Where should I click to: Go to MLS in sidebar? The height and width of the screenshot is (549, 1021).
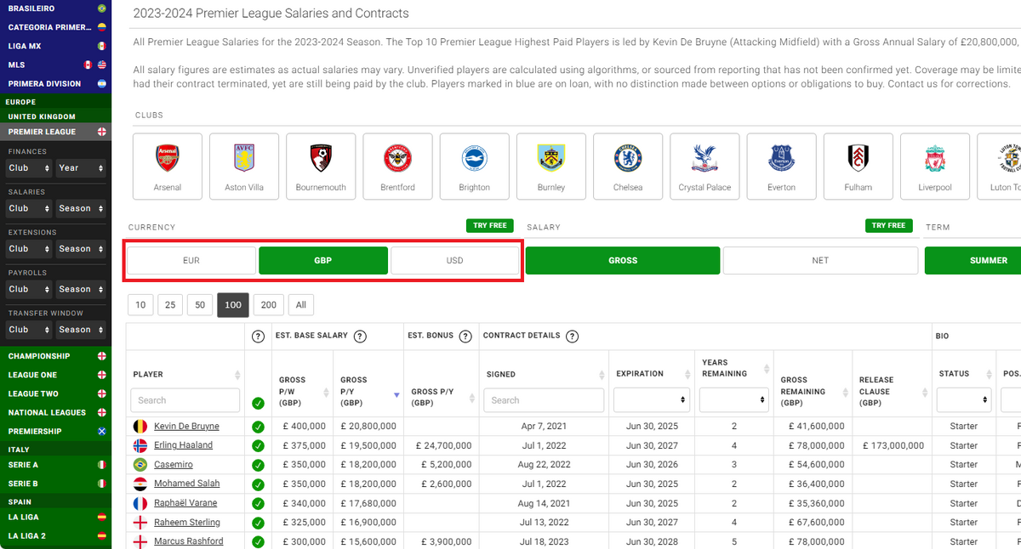55,65
